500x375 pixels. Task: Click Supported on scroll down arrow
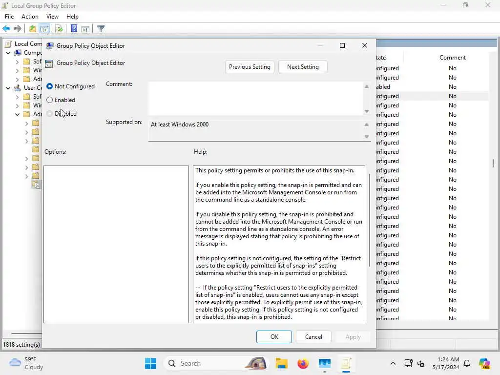pos(367,137)
